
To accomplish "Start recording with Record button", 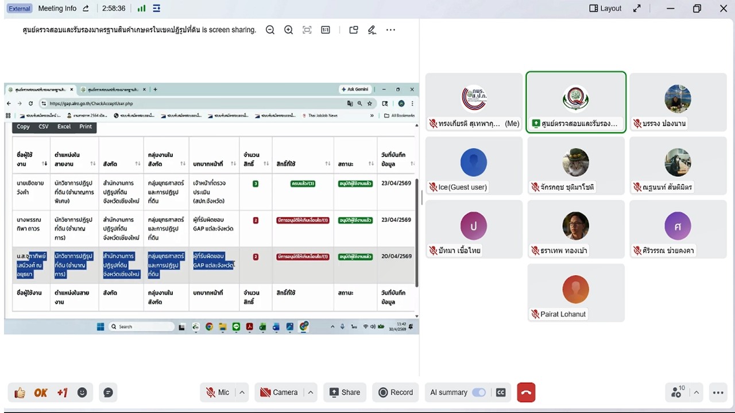I will (396, 392).
